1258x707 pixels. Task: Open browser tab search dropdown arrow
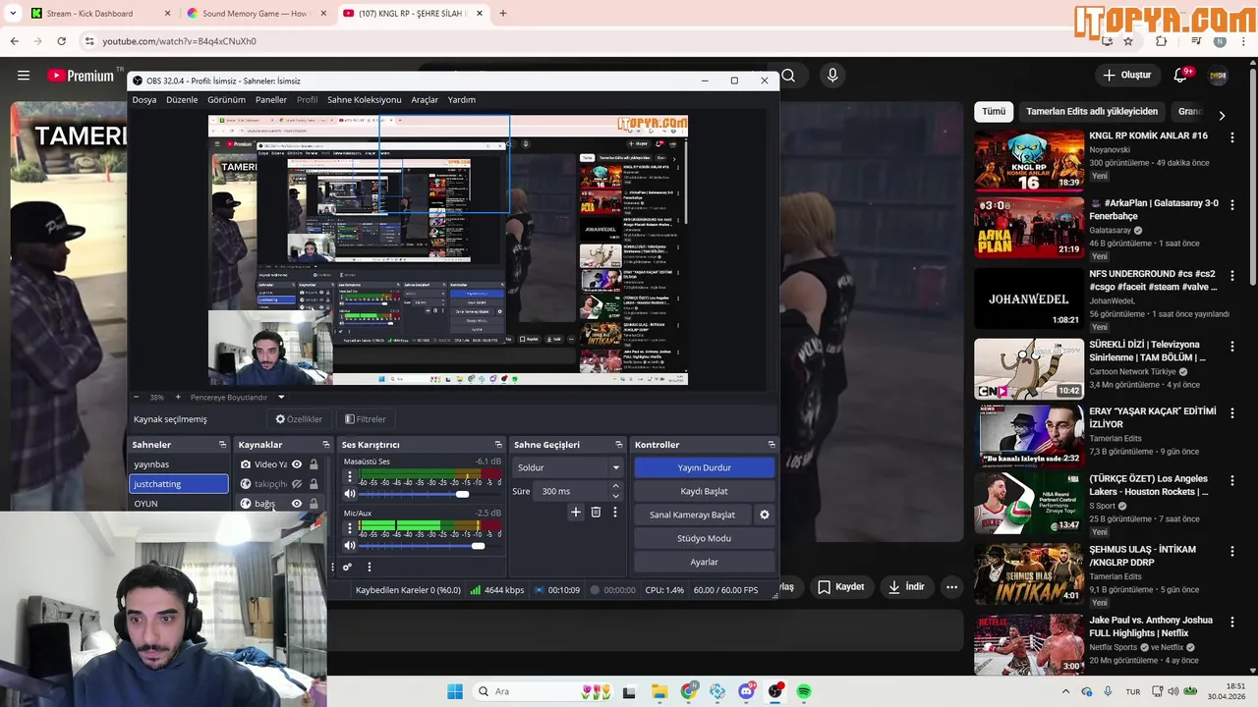click(13, 14)
